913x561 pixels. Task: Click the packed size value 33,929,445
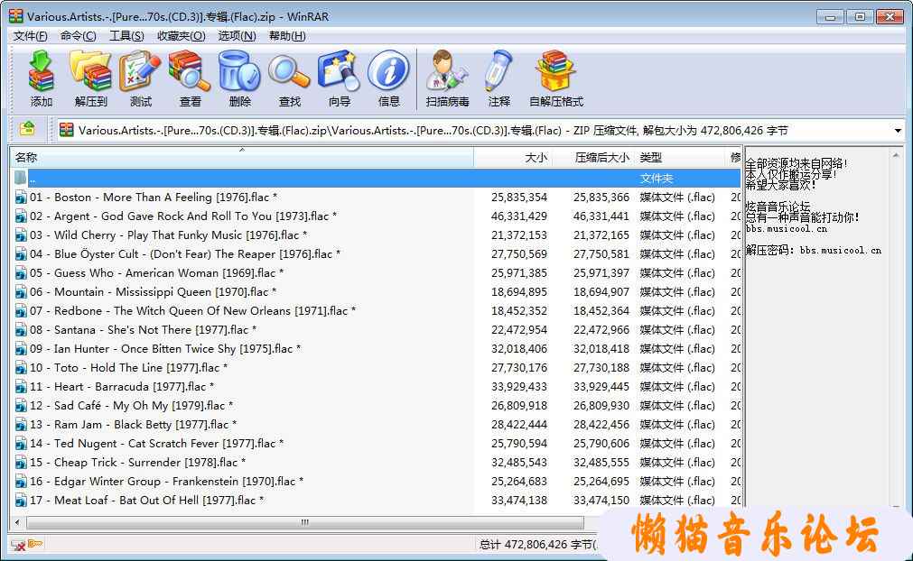coord(601,387)
